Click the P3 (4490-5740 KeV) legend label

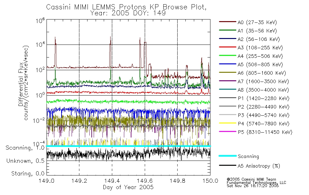(x=263, y=115)
